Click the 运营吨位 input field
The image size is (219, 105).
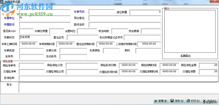click(87, 31)
